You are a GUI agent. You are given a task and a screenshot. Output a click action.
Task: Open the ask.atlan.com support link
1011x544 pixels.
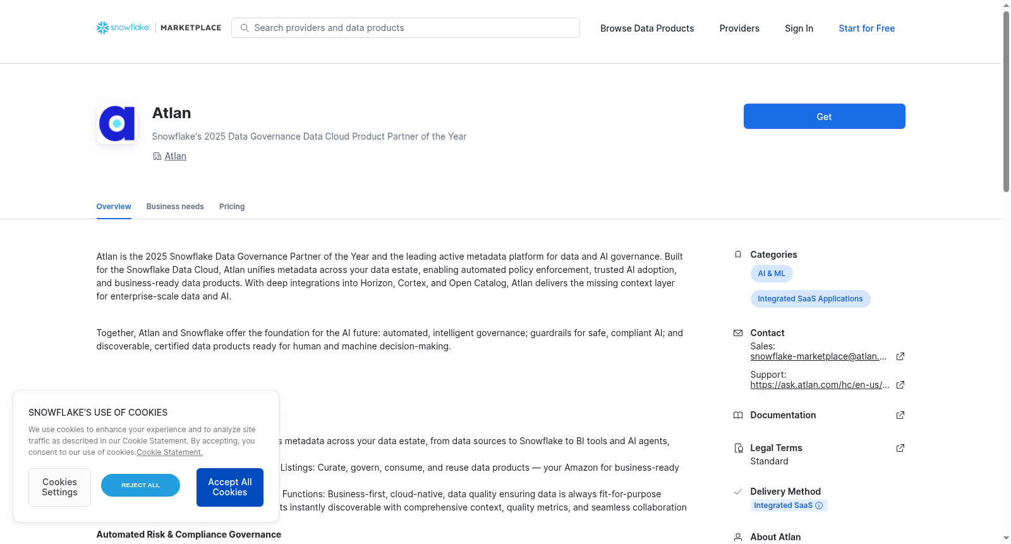pyautogui.click(x=820, y=385)
